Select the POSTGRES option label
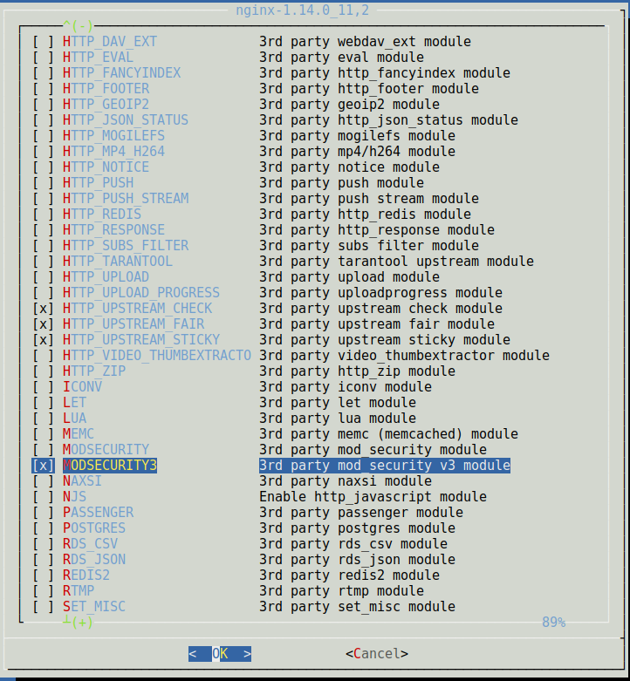Image resolution: width=630 pixels, height=681 pixels. (94, 528)
